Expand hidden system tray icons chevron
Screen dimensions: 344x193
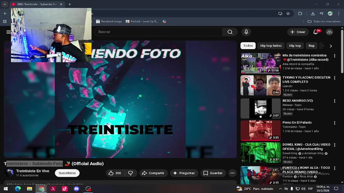point(280,189)
